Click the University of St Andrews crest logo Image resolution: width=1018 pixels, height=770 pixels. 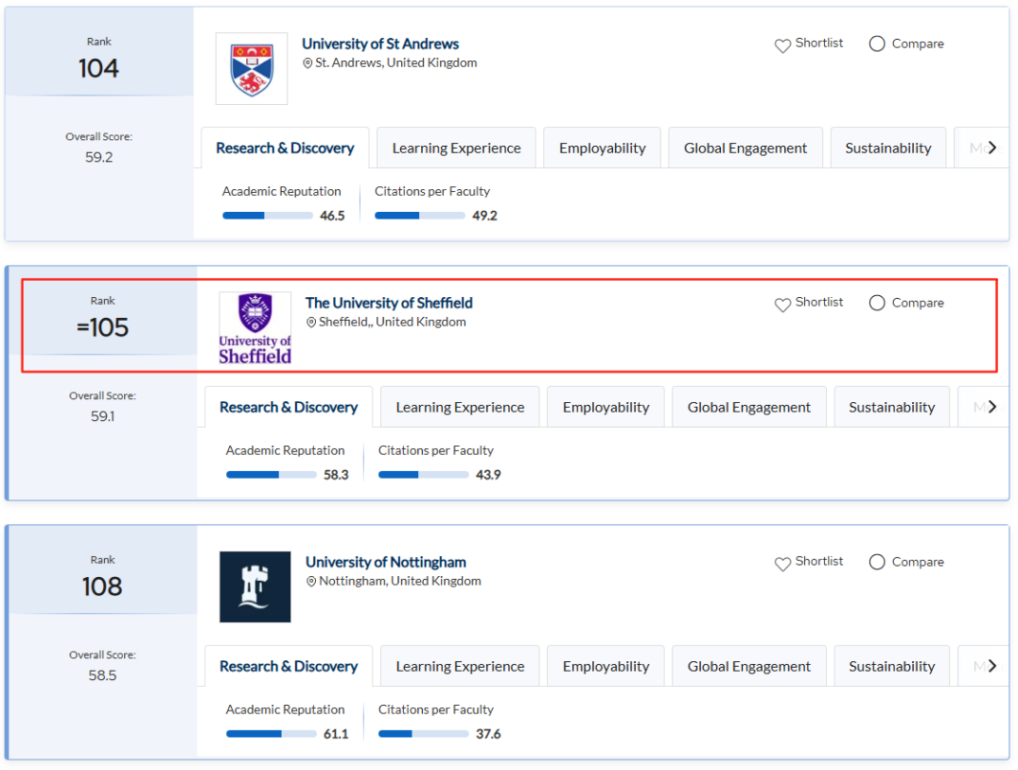[x=252, y=69]
